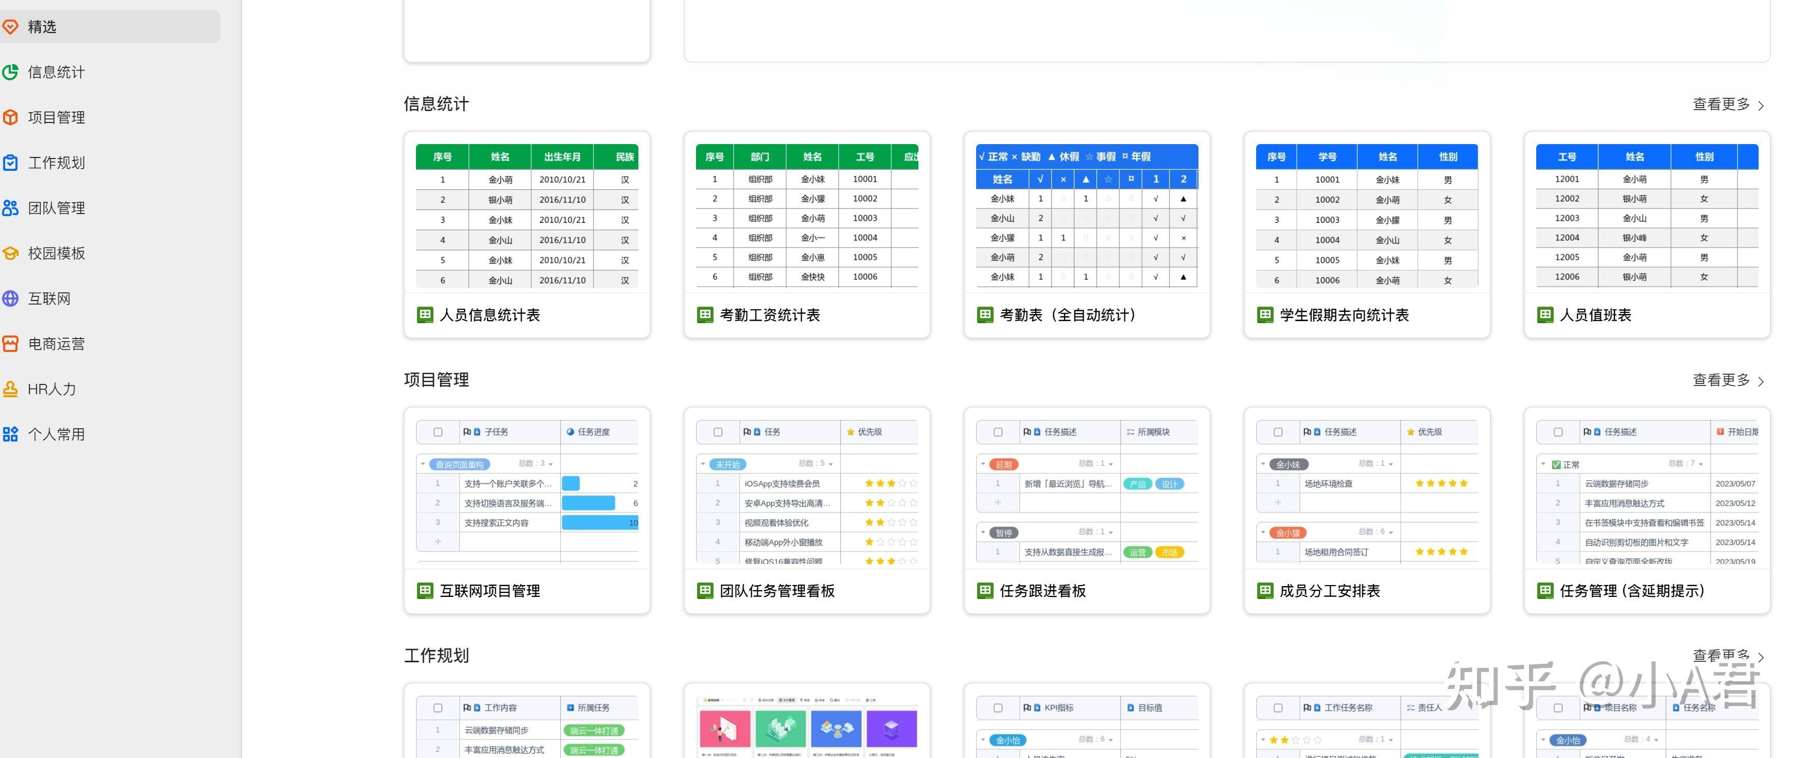Viewport: 1807px width, 758px height.
Task: Click 学生假期去向统计表 table preview thumbnail
Action: 1366,216
